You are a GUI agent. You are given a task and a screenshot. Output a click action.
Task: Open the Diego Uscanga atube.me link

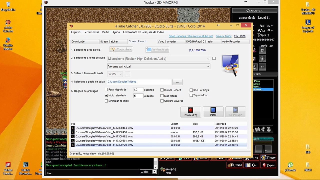(x=191, y=36)
